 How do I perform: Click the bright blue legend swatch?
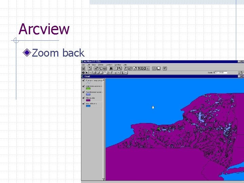(x=88, y=106)
